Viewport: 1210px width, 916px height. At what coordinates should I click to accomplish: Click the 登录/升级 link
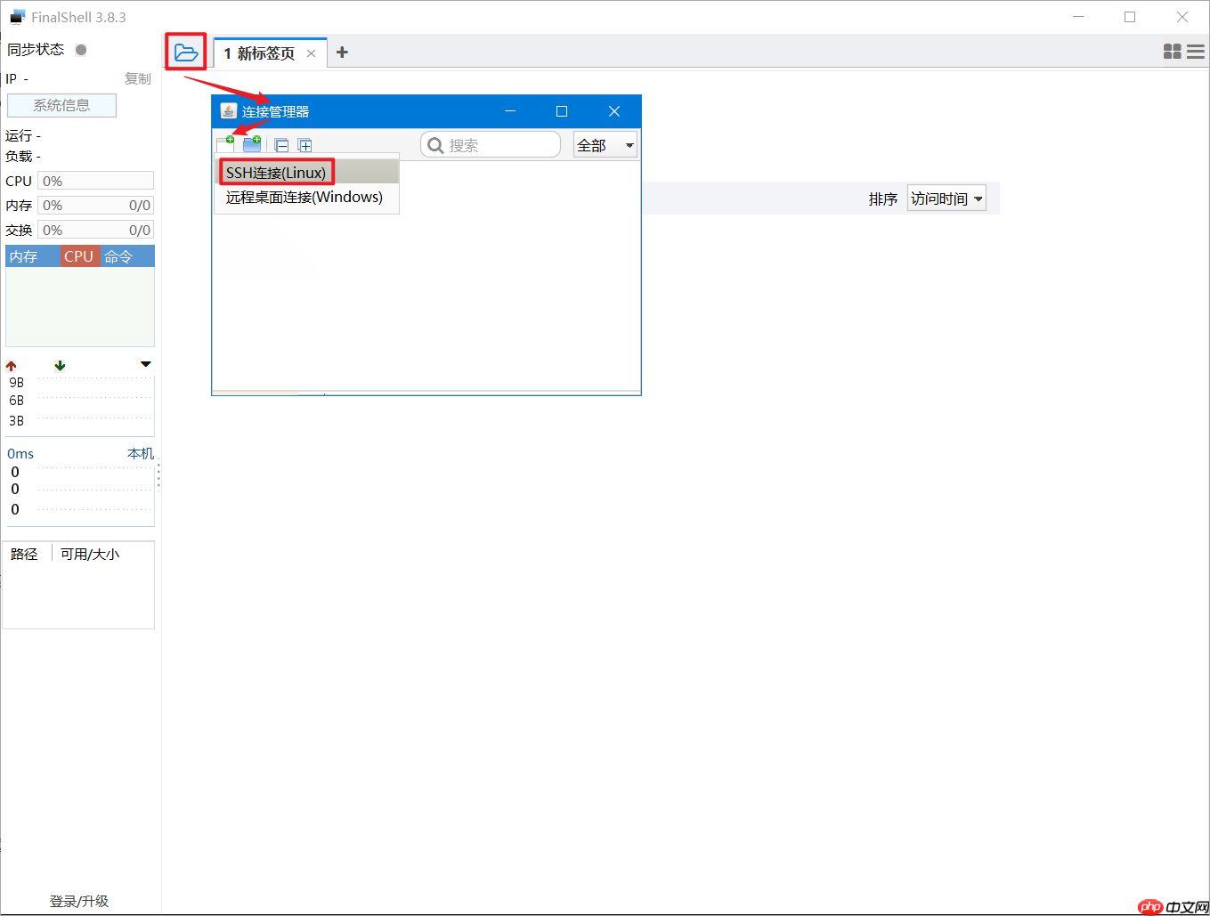(79, 901)
